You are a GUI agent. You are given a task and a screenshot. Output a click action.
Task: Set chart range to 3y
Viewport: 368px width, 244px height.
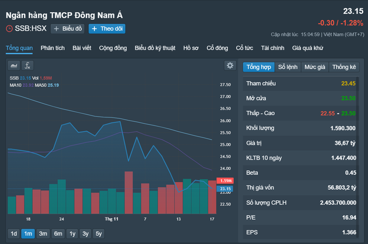[85, 233]
